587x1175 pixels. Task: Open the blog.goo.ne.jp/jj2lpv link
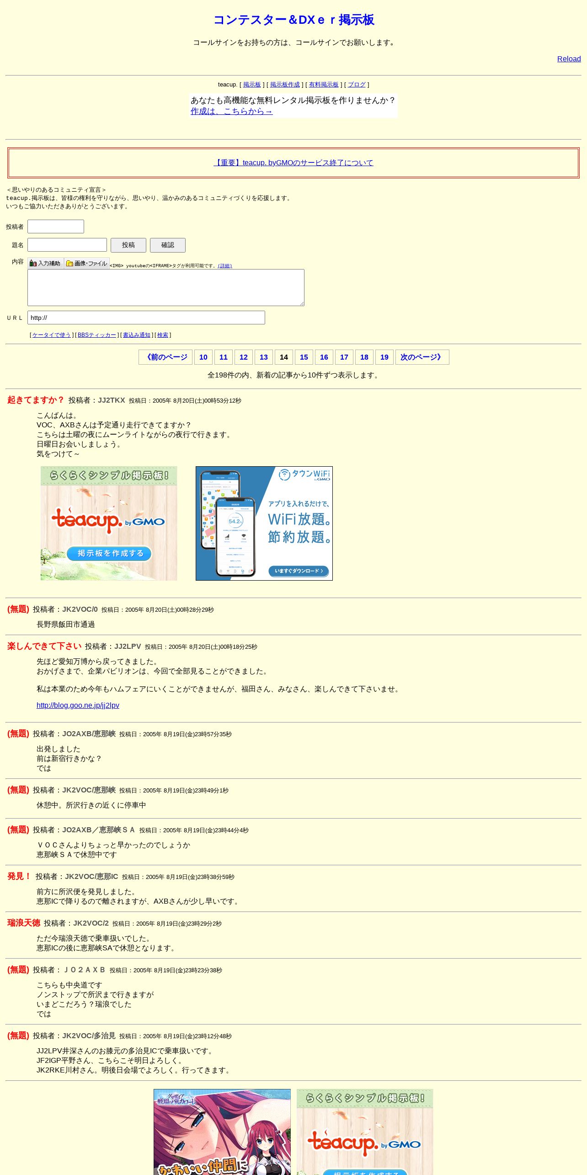(78, 706)
